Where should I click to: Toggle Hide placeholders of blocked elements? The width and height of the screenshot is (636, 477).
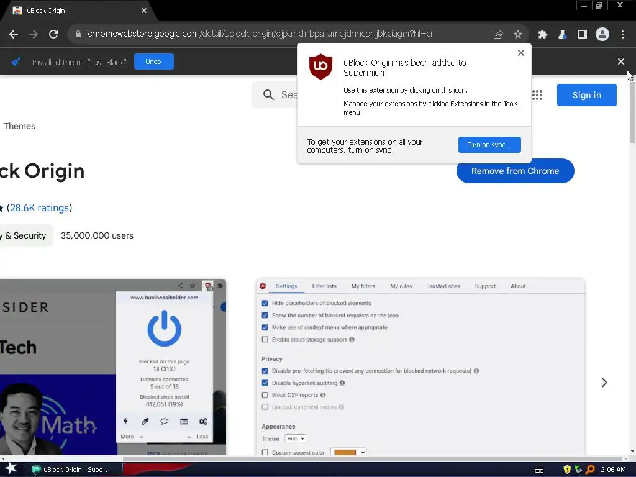pyautogui.click(x=265, y=303)
